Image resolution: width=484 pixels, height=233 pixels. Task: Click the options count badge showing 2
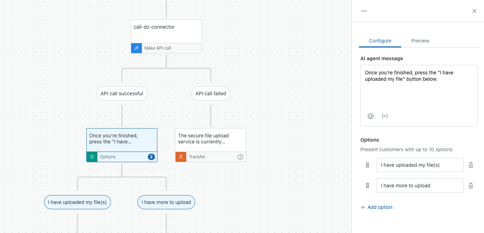tap(151, 157)
